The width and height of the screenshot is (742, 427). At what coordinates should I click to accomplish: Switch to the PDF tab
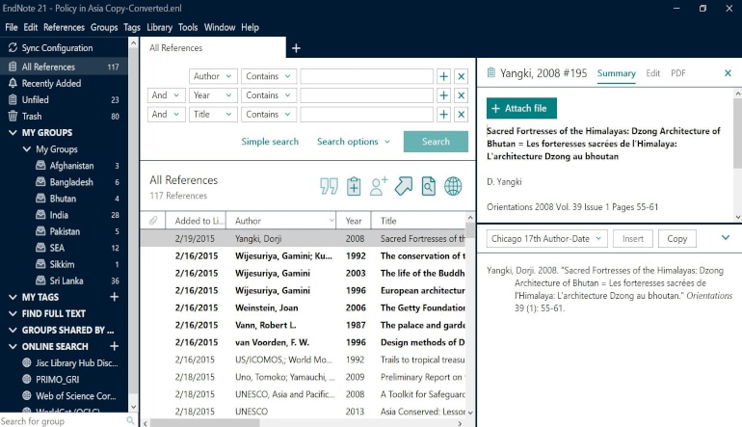click(678, 73)
